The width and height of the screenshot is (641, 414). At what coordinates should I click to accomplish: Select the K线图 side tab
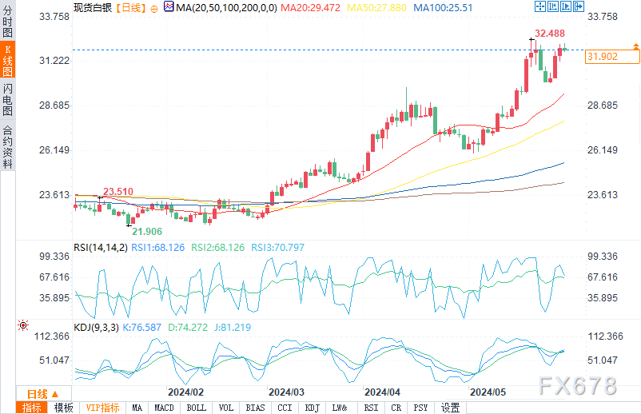(x=7, y=60)
